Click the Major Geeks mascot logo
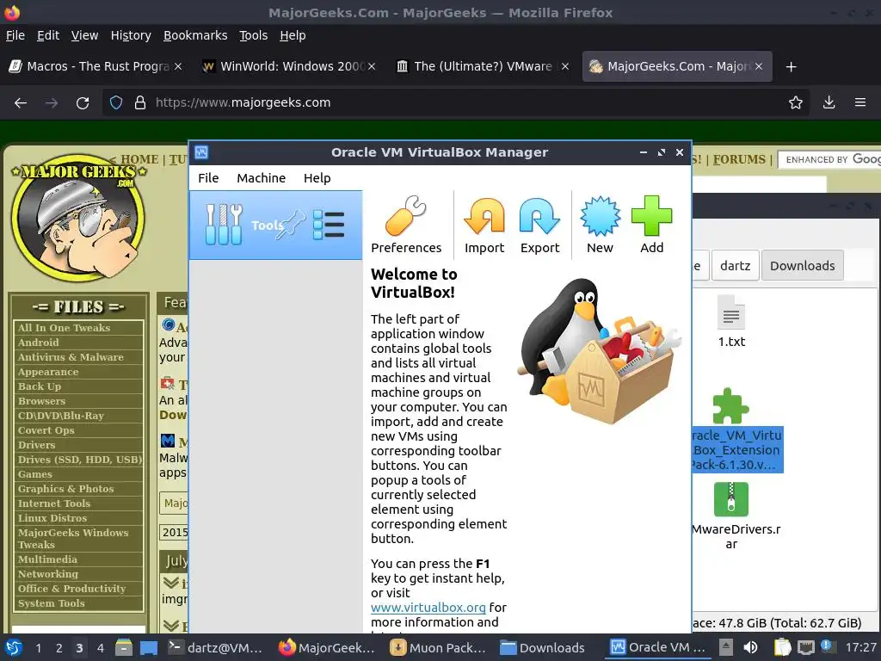 tap(78, 218)
